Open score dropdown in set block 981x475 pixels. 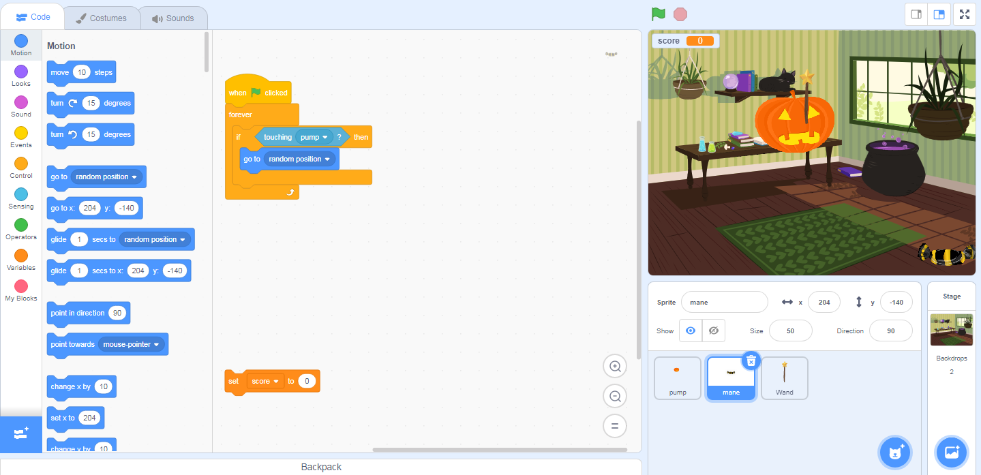click(x=266, y=381)
